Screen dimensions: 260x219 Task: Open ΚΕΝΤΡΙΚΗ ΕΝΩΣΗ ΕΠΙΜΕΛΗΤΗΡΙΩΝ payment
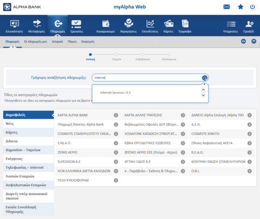coord(222,162)
